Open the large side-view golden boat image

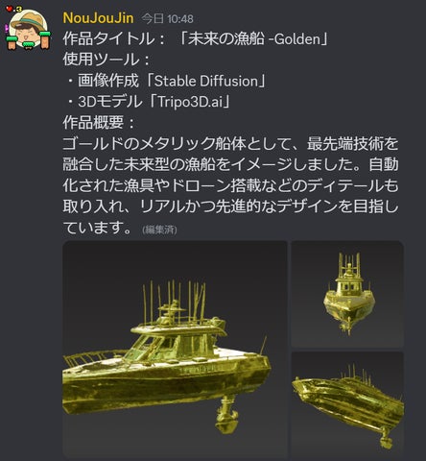click(175, 350)
